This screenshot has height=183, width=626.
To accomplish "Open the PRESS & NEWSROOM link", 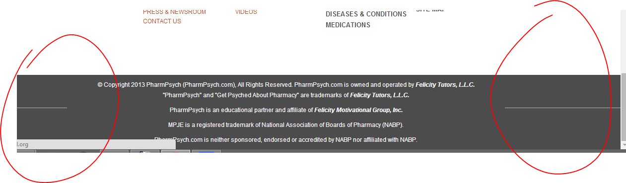I will pos(174,11).
